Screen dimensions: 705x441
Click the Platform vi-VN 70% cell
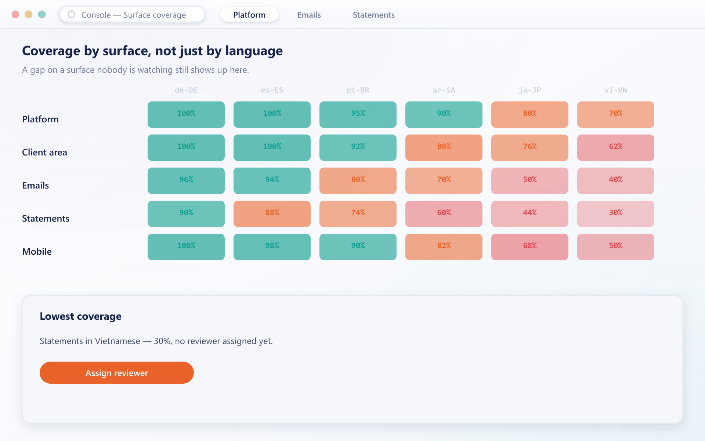(x=616, y=115)
